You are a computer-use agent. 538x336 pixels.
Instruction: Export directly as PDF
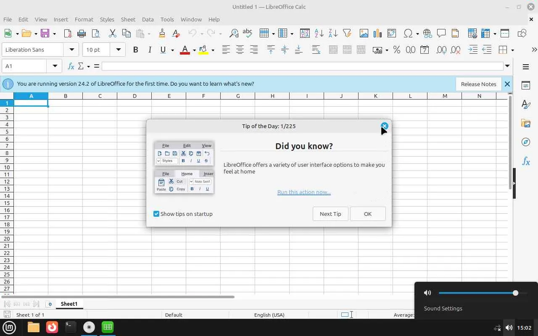pyautogui.click(x=68, y=34)
